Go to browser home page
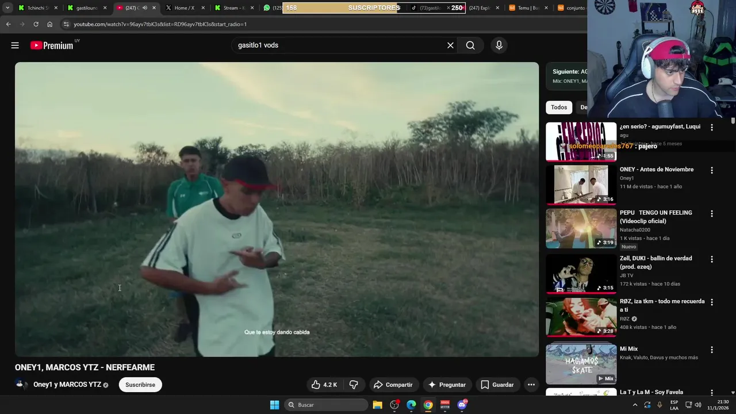Viewport: 736px width, 414px height. click(49, 24)
